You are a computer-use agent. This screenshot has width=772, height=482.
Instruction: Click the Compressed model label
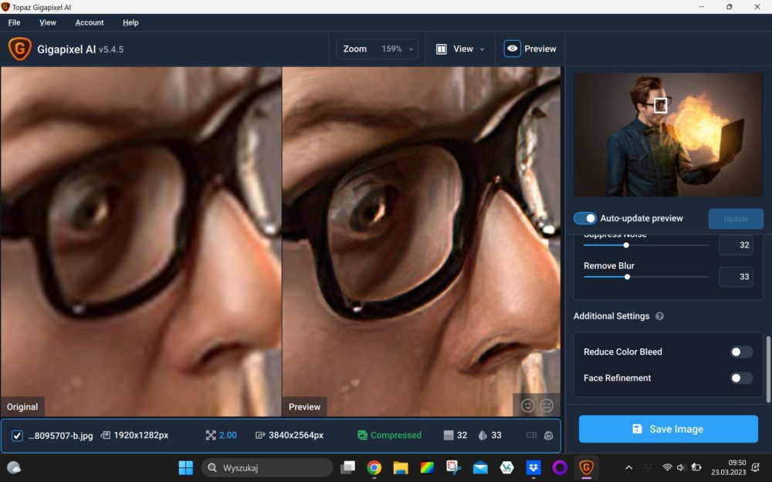click(x=396, y=435)
